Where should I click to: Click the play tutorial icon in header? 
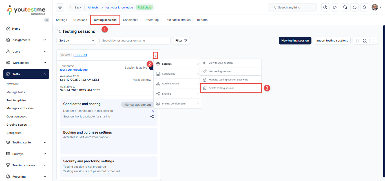(335, 7)
